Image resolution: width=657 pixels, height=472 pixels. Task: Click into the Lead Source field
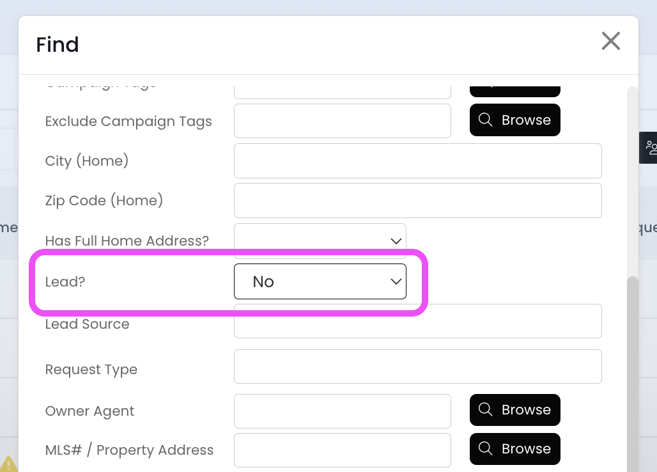pos(417,322)
